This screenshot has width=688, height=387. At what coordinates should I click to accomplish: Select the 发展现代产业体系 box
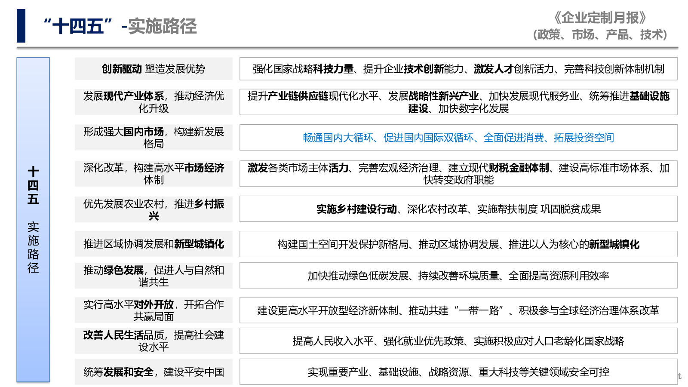pyautogui.click(x=154, y=102)
